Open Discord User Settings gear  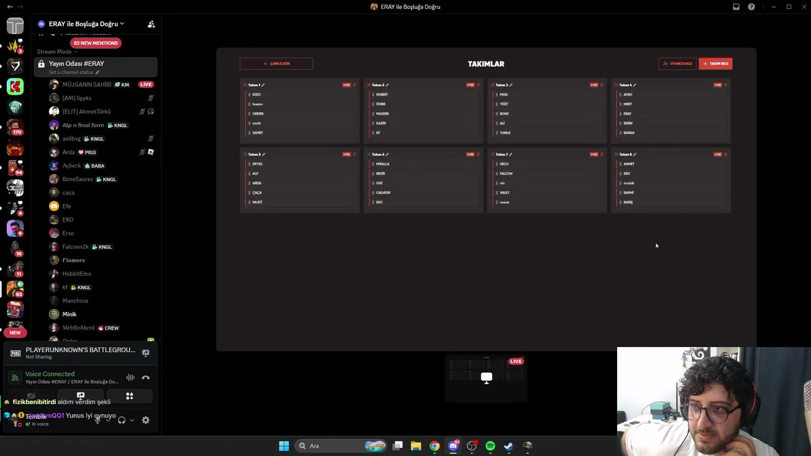[146, 420]
